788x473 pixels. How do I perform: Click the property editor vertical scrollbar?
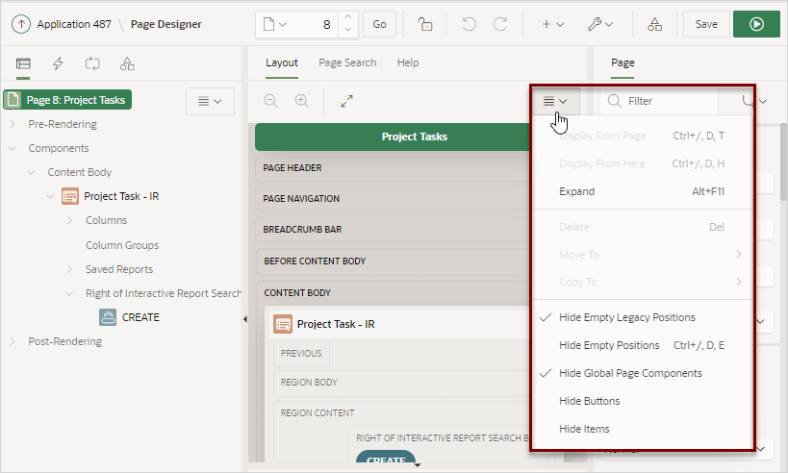click(x=783, y=162)
